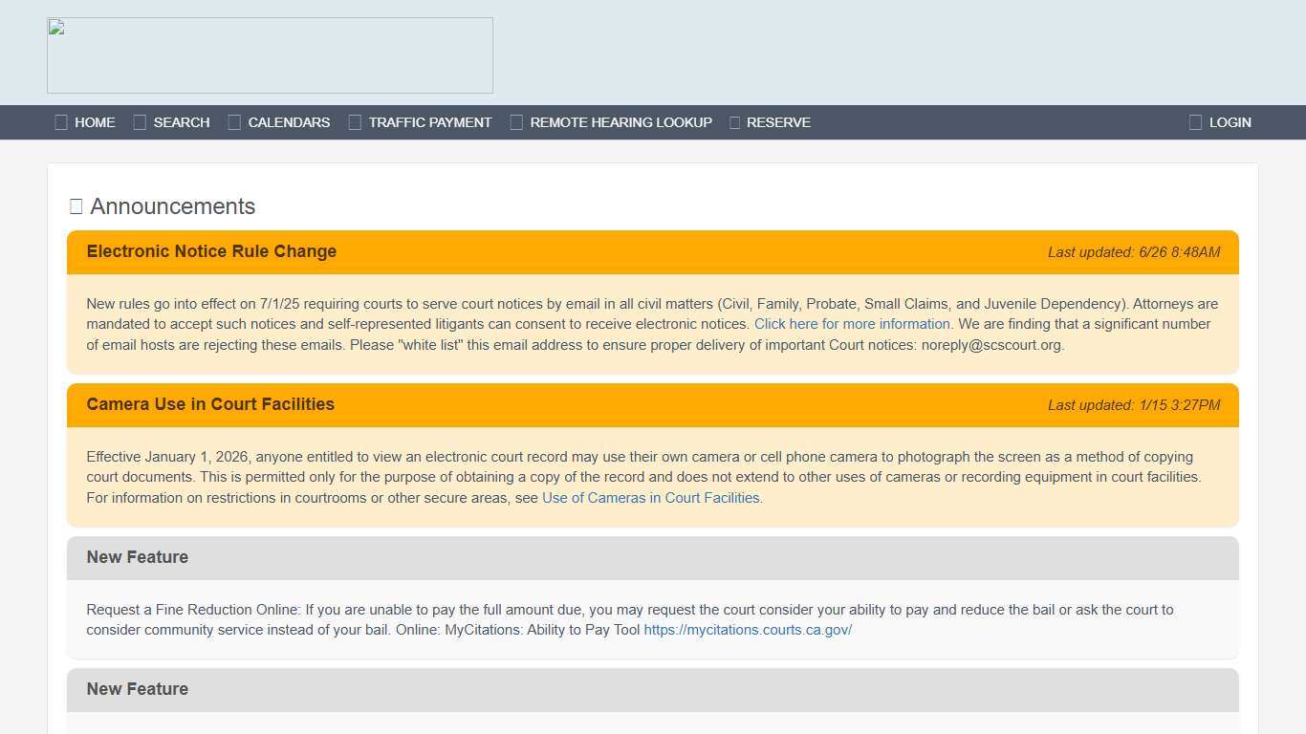
Task: Click the icon beside the Announcements heading
Action: pyautogui.click(x=76, y=206)
